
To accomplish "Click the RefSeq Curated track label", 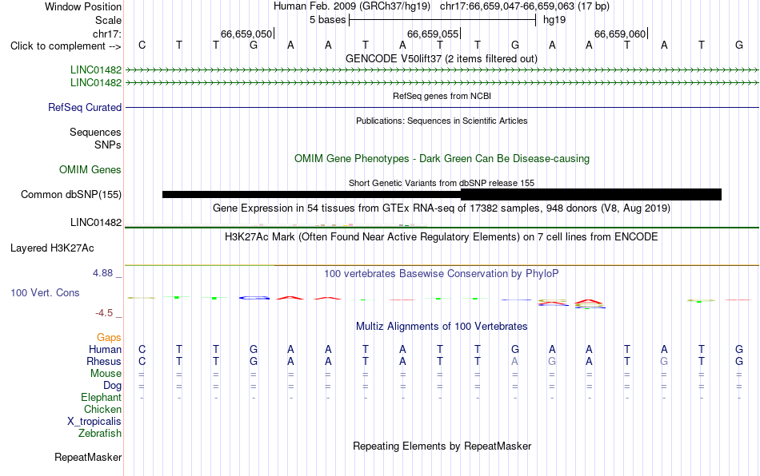I will pyautogui.click(x=85, y=107).
